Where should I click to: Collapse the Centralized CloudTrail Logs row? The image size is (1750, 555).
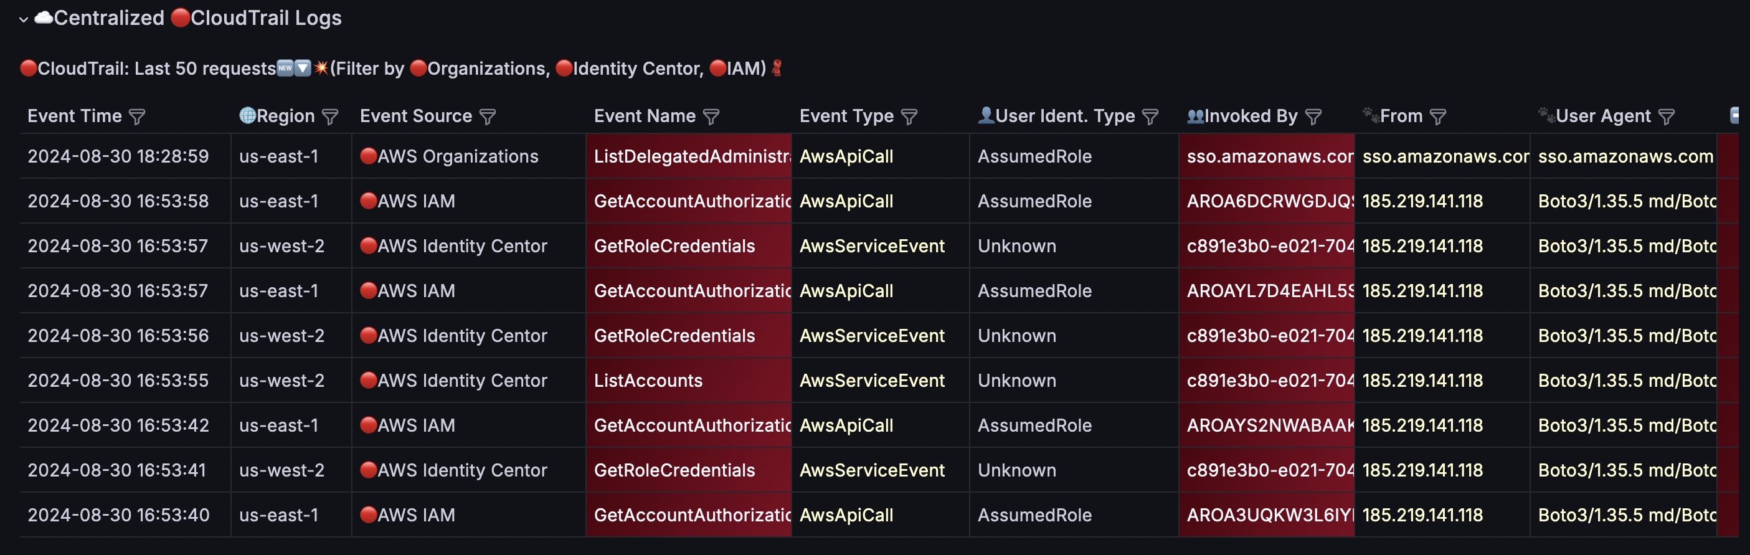click(x=24, y=20)
